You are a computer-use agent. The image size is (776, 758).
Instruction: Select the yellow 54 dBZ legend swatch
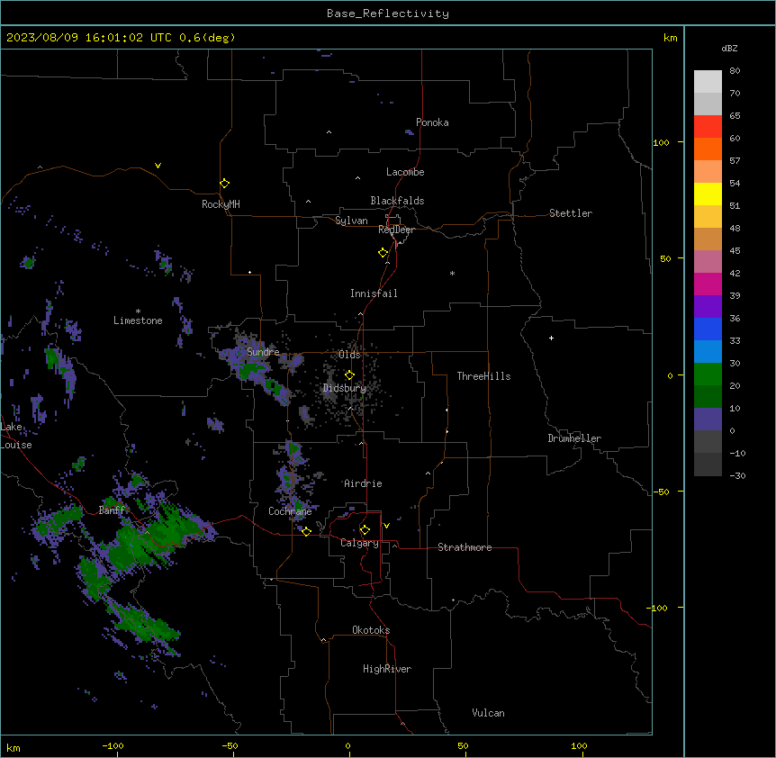coord(708,194)
